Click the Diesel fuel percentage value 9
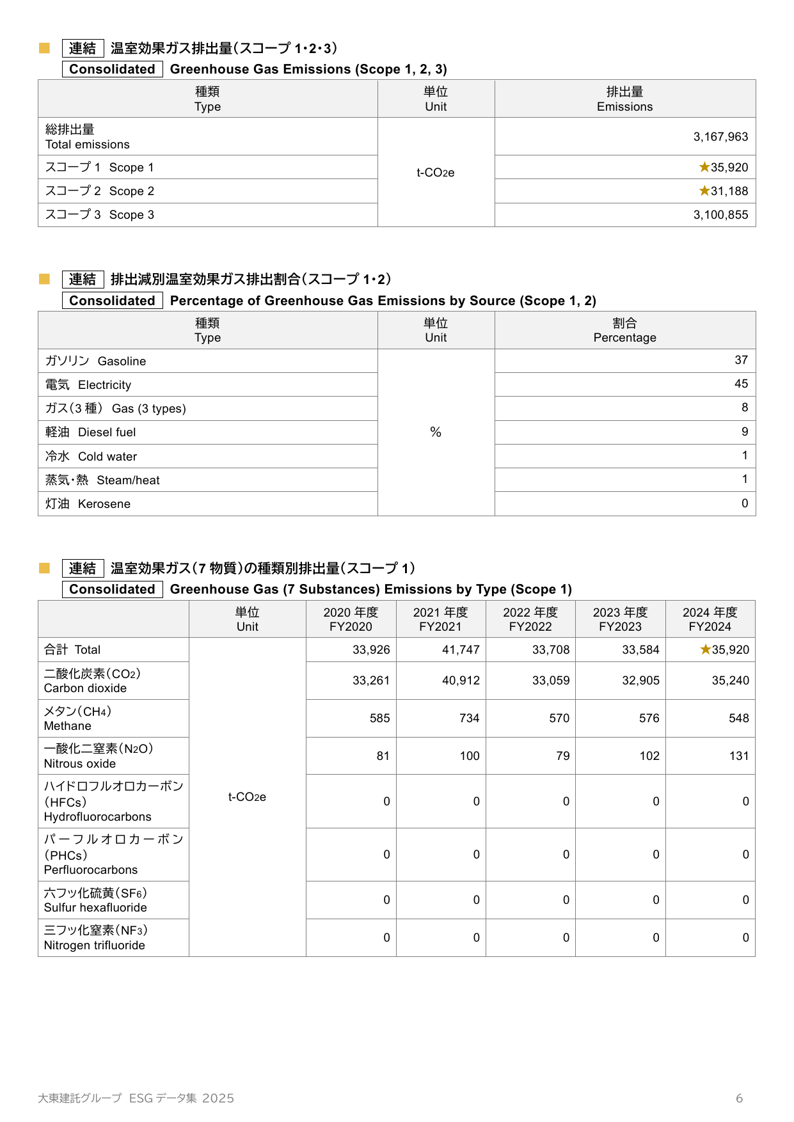The image size is (794, 1122). coord(745,432)
